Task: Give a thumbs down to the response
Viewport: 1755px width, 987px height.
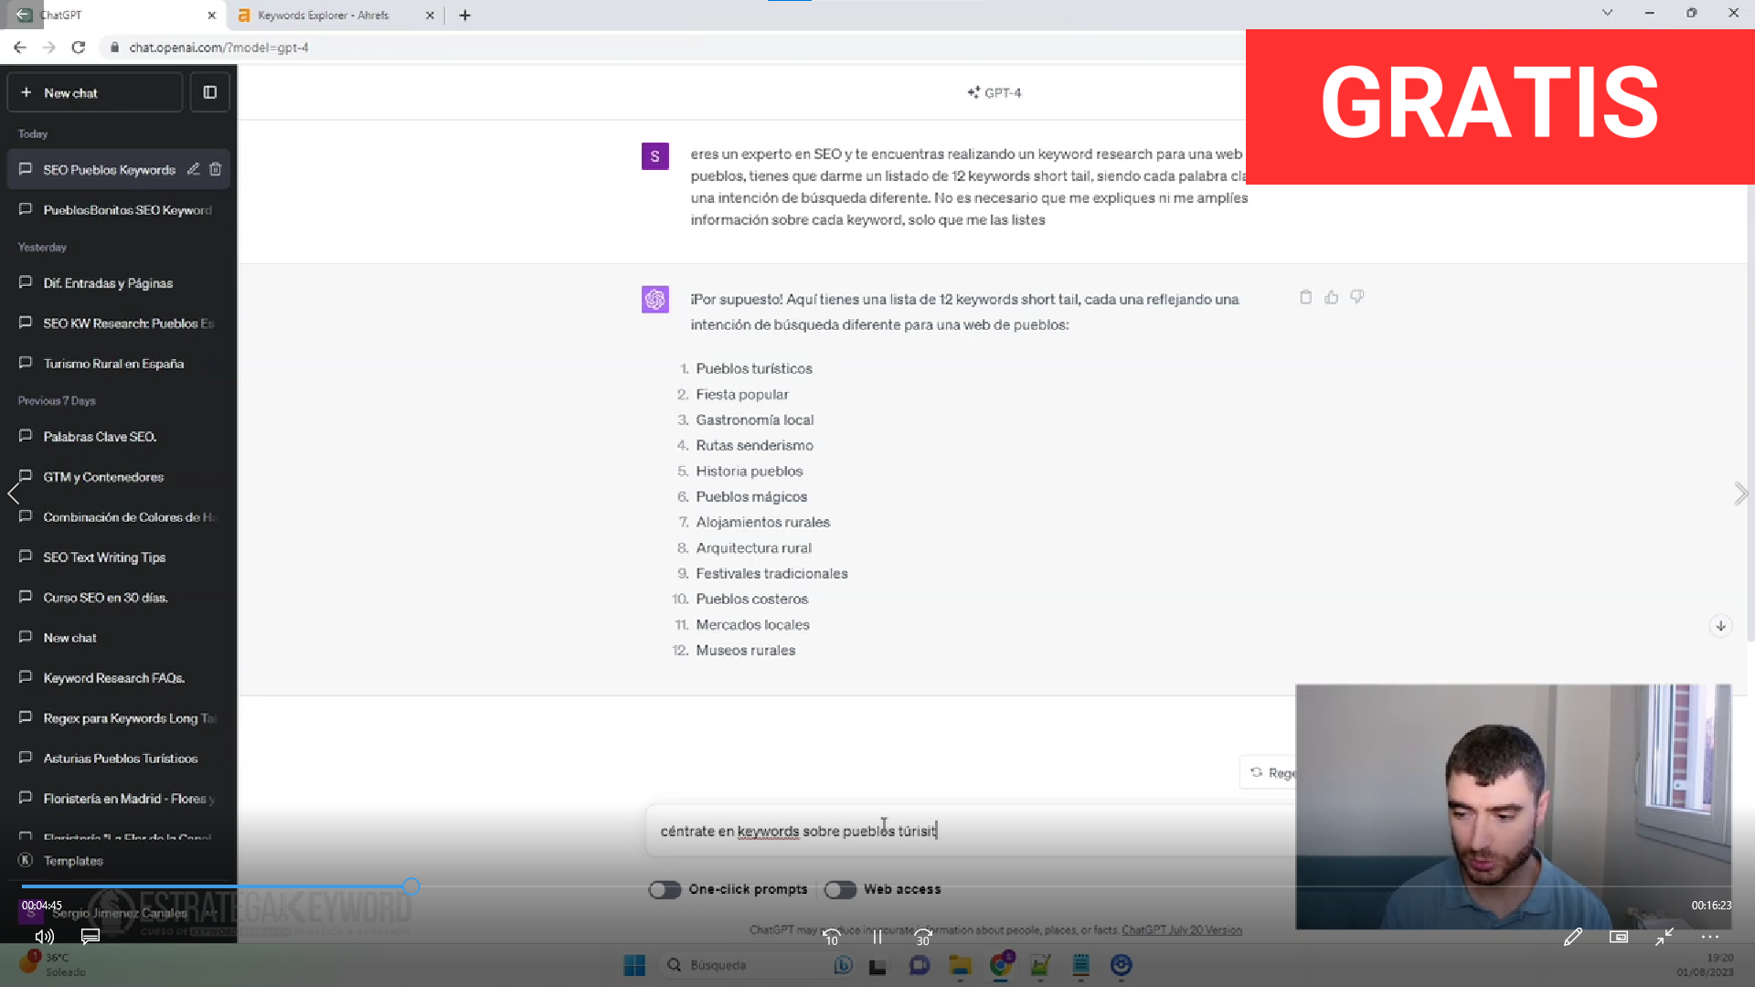Action: click(1356, 297)
